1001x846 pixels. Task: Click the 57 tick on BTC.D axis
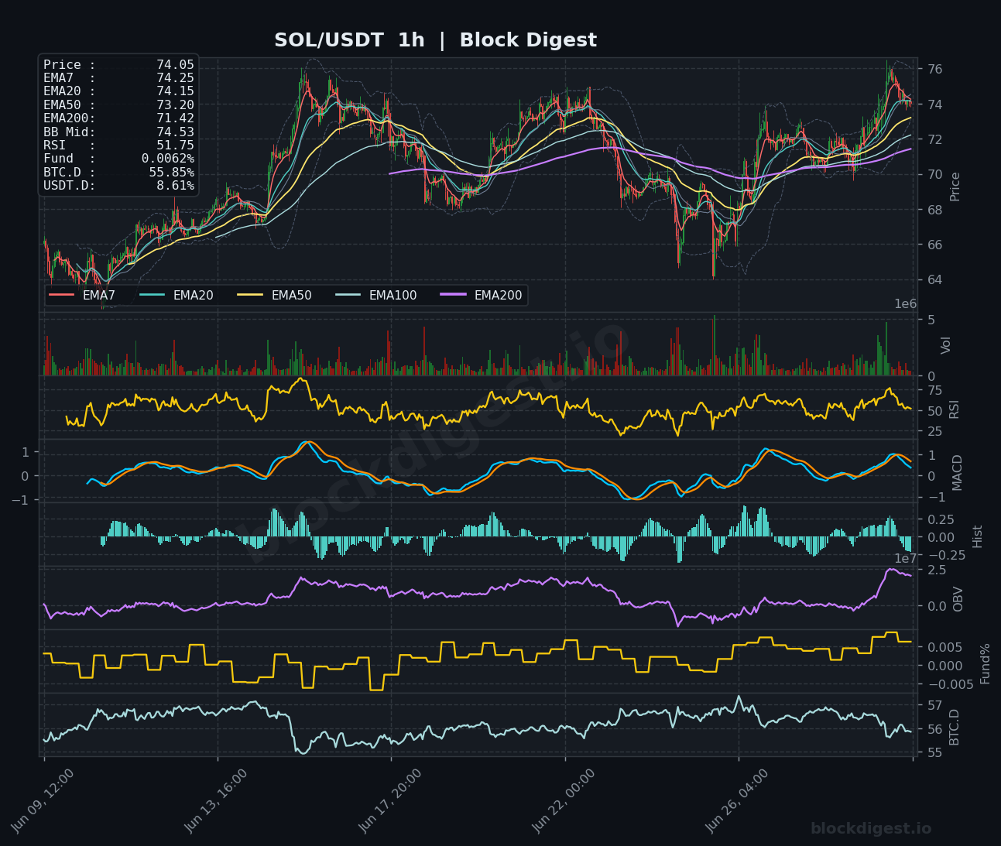pos(934,706)
